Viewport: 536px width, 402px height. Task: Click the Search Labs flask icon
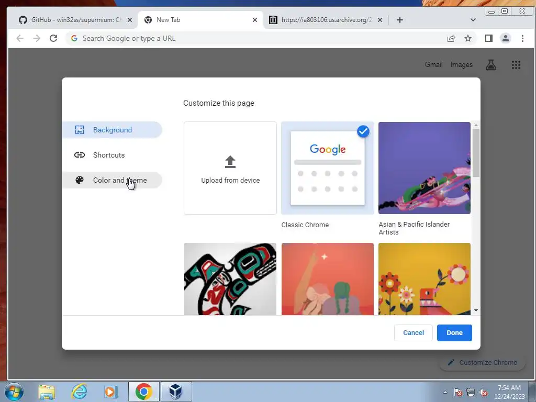tap(491, 64)
